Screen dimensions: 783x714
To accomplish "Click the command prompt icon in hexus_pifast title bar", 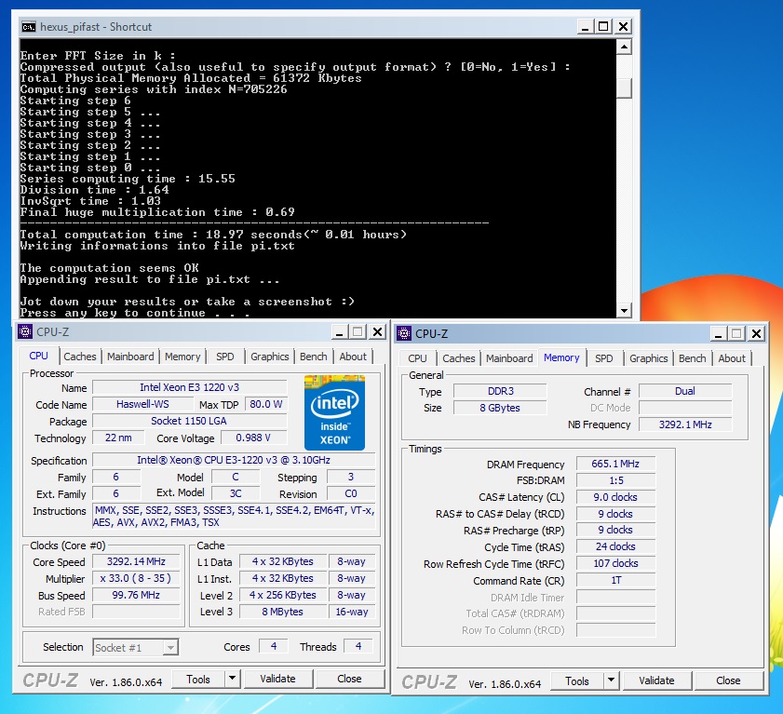I will (29, 26).
